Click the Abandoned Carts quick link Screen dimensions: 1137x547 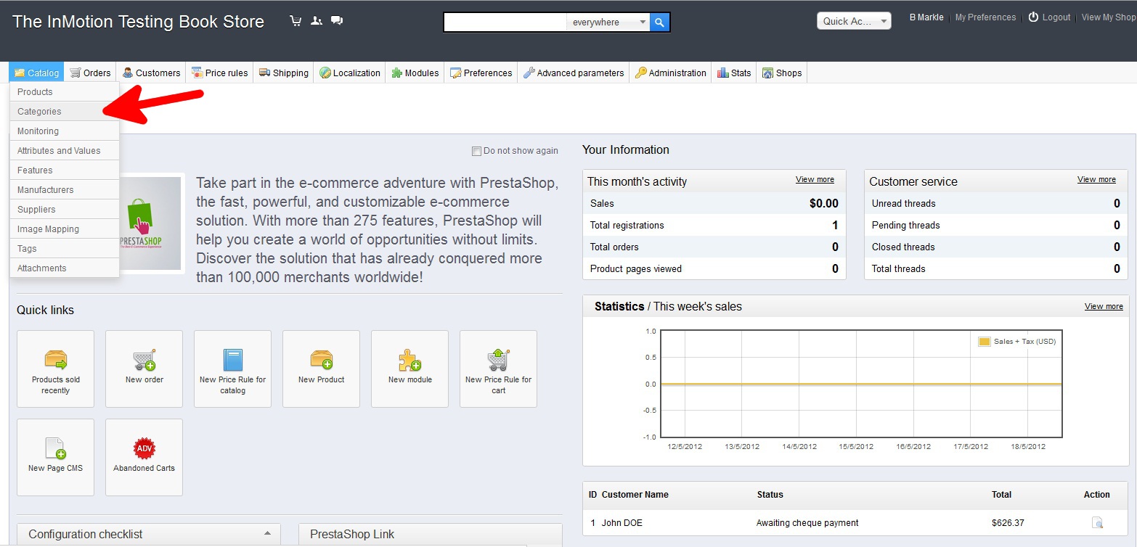(x=144, y=457)
